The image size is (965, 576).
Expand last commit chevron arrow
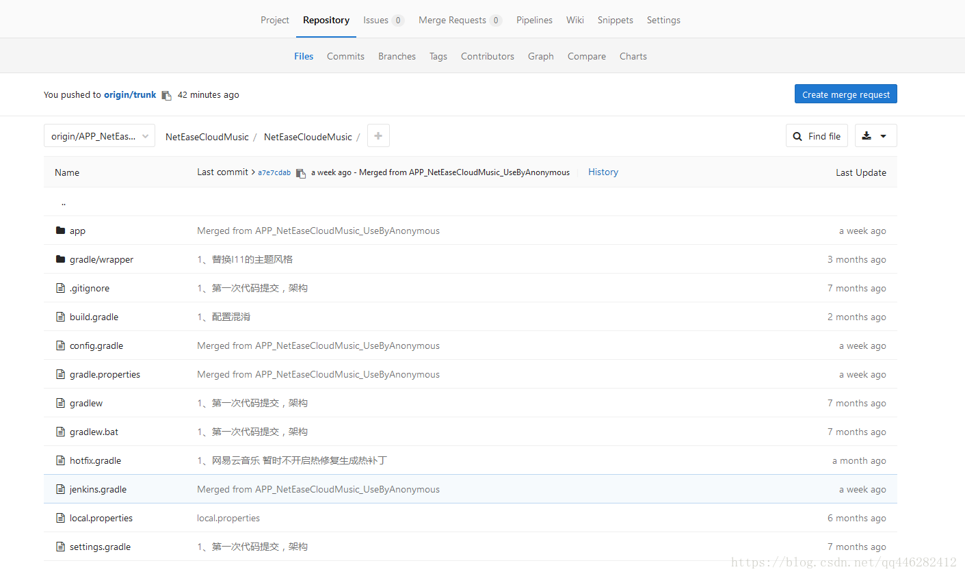(253, 172)
